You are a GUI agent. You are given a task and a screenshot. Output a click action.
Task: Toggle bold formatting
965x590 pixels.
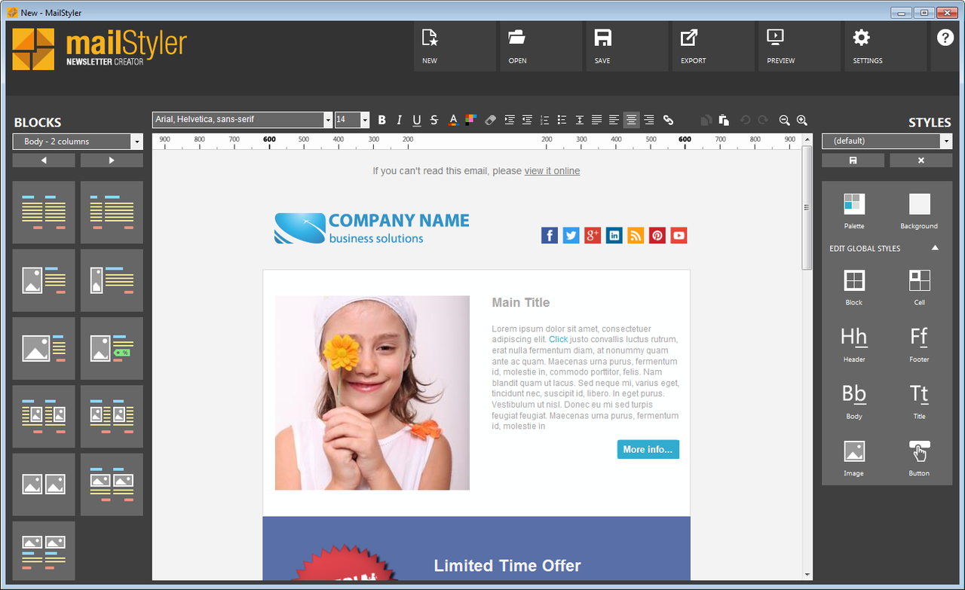tap(382, 120)
